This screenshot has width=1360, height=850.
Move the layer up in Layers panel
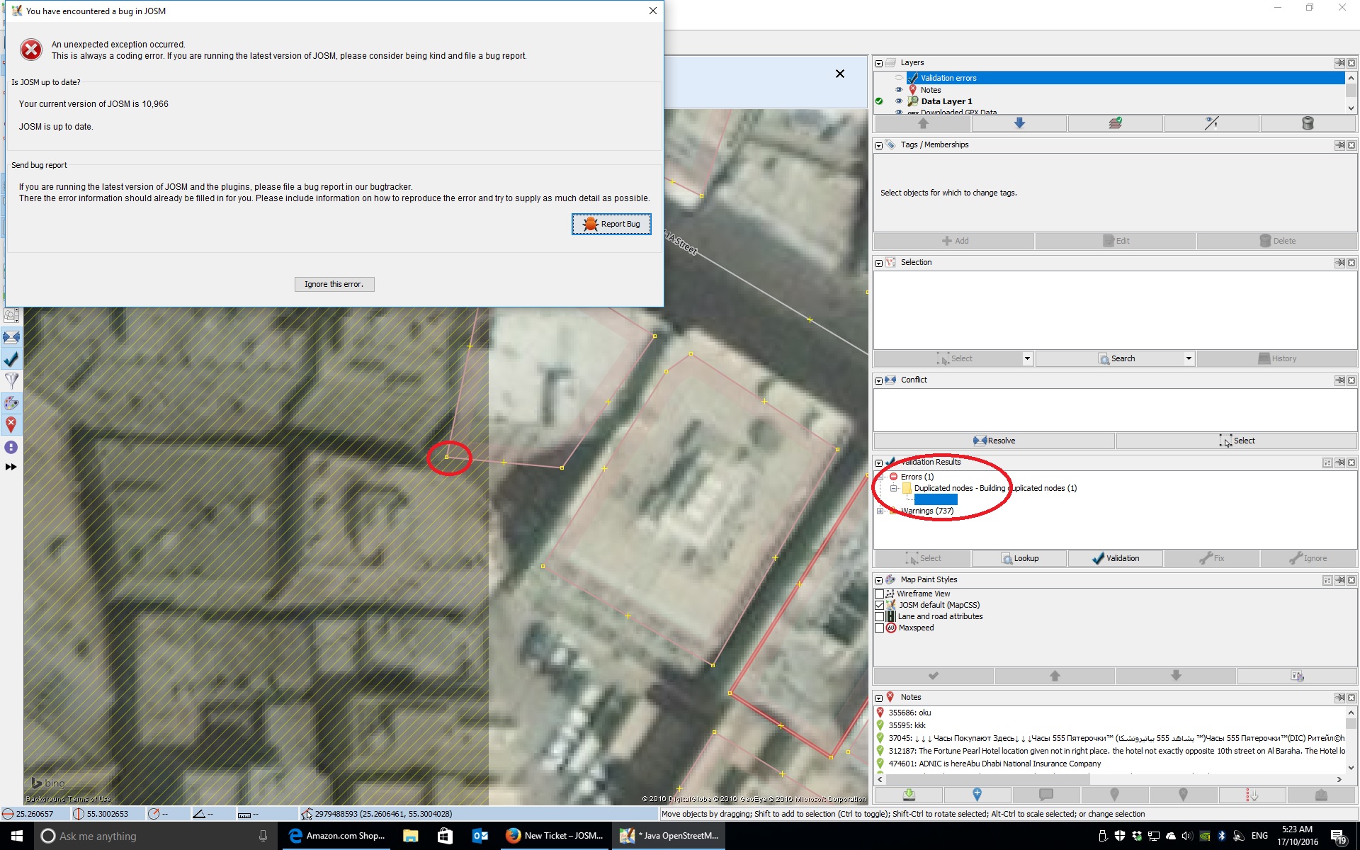coord(923,124)
